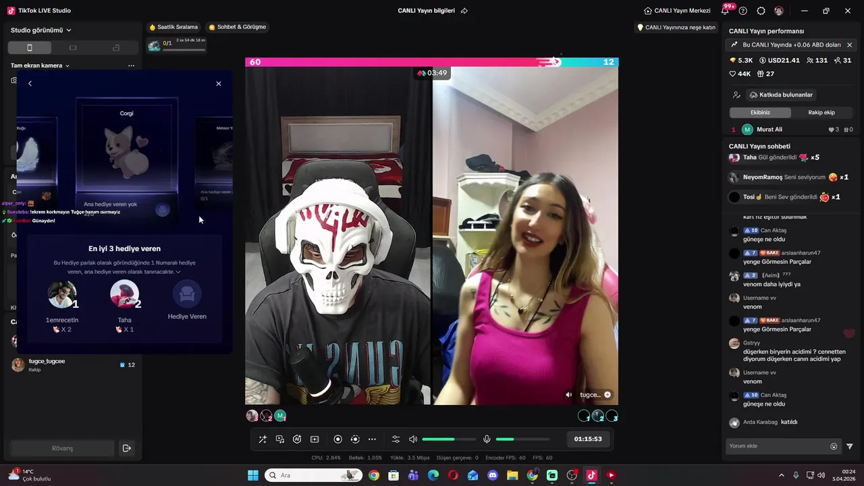Click the replay capture circle icon
The image size is (864, 486).
(x=355, y=439)
